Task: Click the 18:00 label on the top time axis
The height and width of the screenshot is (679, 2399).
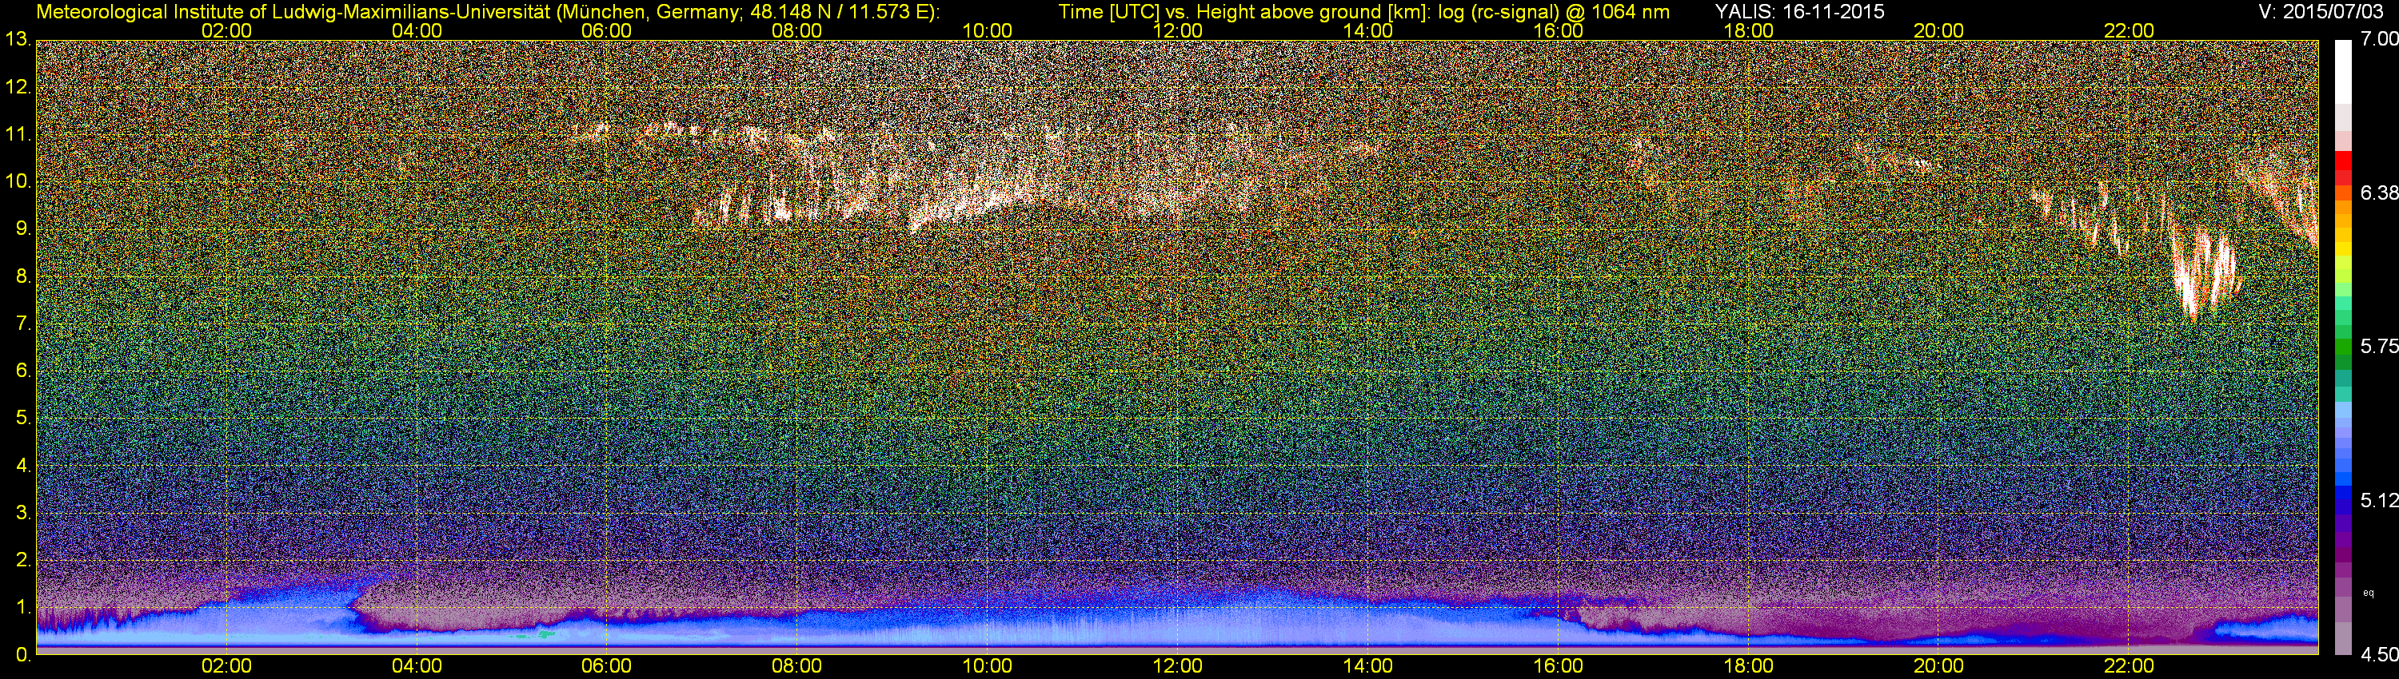Action: (x=1748, y=30)
